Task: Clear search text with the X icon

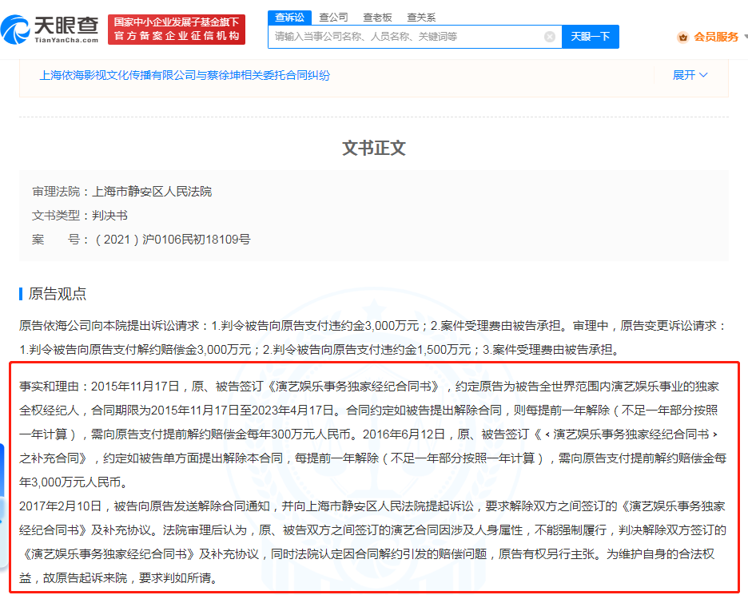Action: (550, 37)
